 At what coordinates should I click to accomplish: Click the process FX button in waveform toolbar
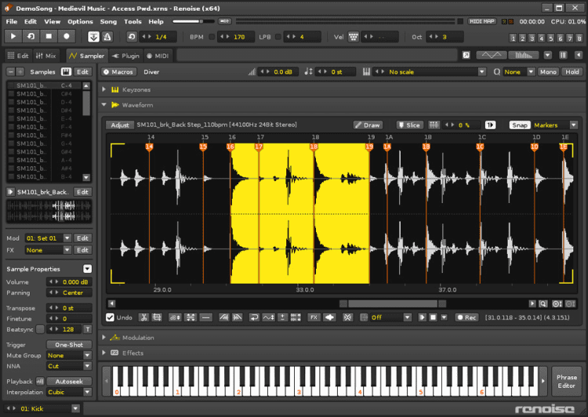click(314, 317)
